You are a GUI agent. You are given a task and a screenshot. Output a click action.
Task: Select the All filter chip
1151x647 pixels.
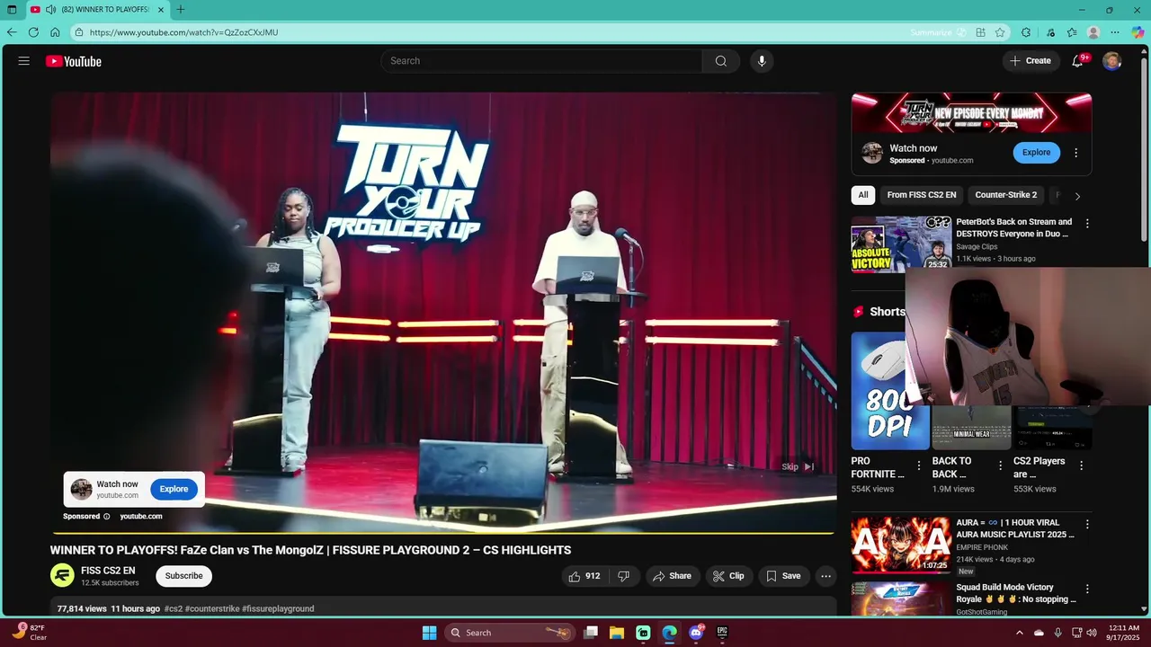click(x=863, y=195)
